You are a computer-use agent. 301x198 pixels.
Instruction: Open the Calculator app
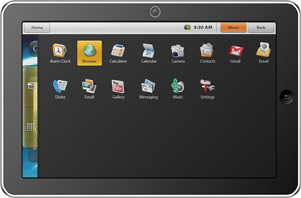[118, 53]
